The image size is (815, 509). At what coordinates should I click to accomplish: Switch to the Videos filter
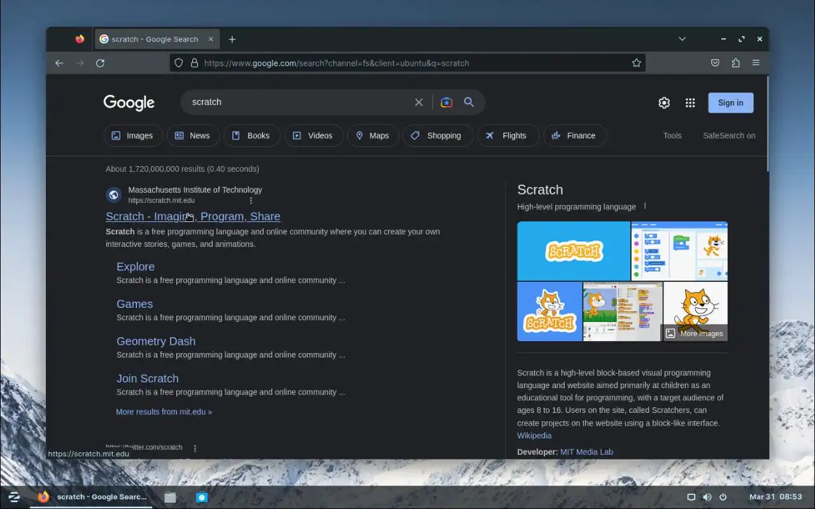click(314, 136)
